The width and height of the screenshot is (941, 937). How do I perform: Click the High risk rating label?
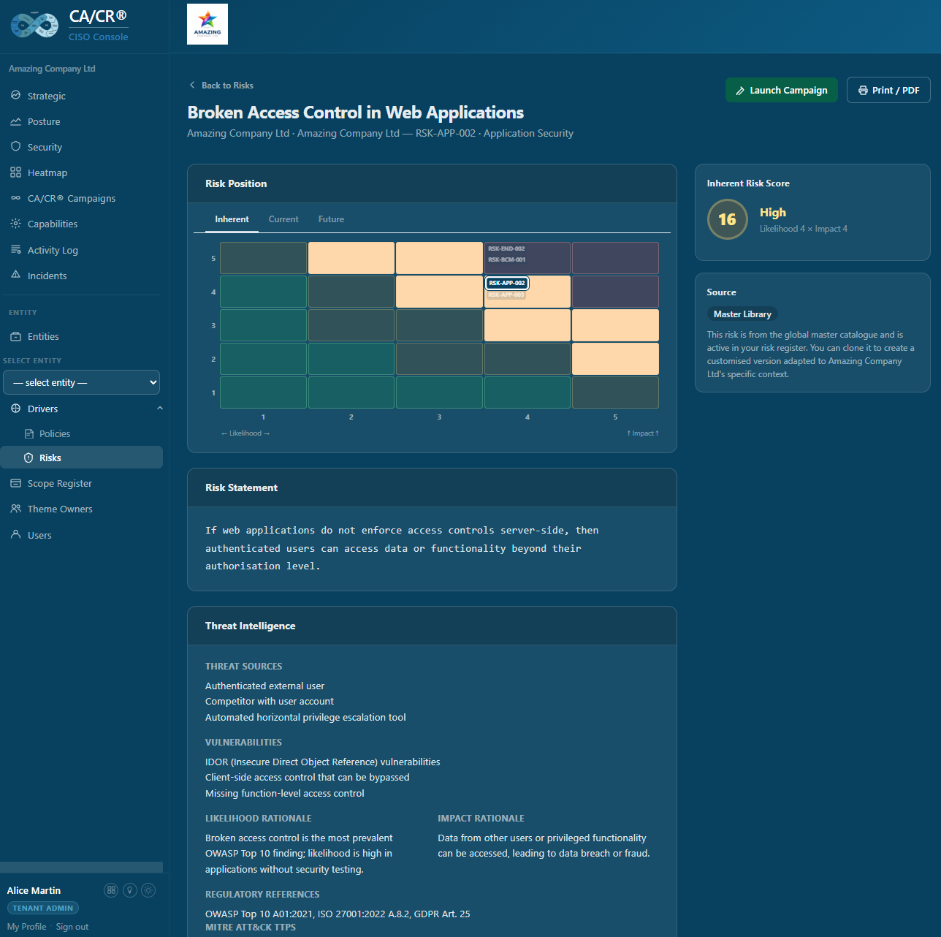tap(773, 212)
